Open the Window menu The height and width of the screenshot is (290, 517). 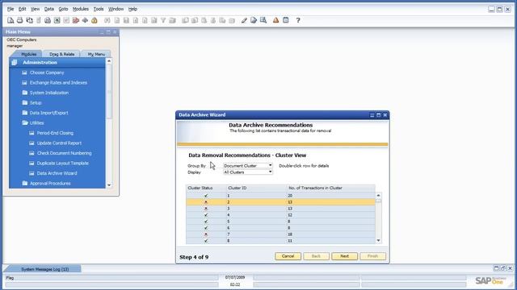pos(116,9)
